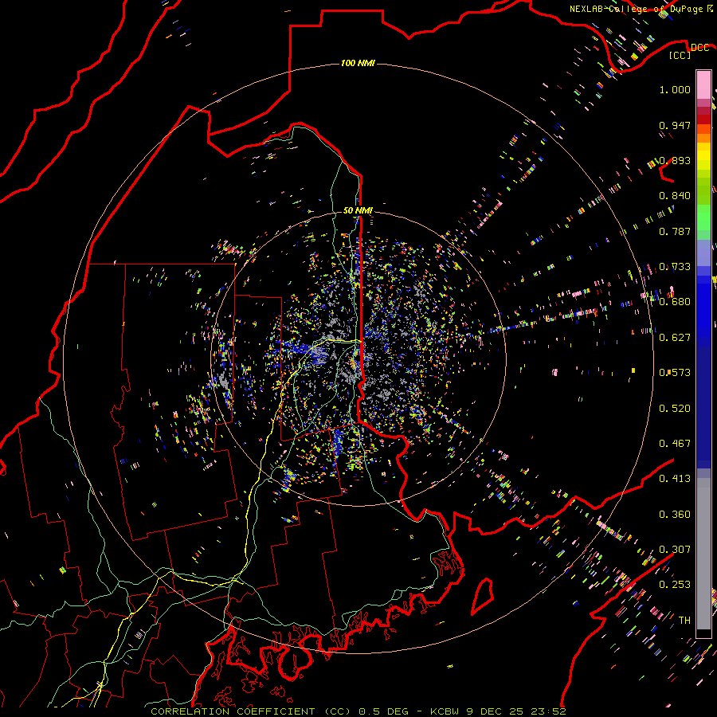Click the 0.253 scale value
The height and width of the screenshot is (717, 717).
(x=675, y=585)
